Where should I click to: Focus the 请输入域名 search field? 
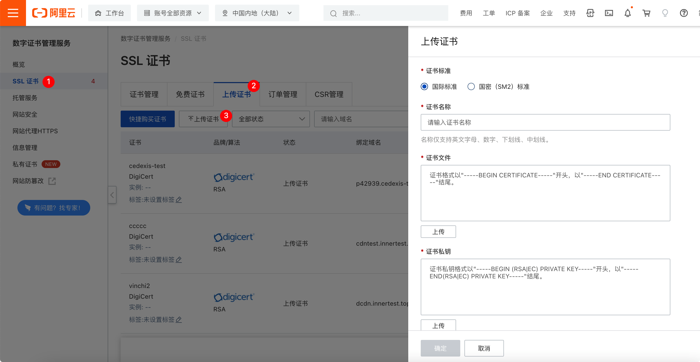[361, 119]
